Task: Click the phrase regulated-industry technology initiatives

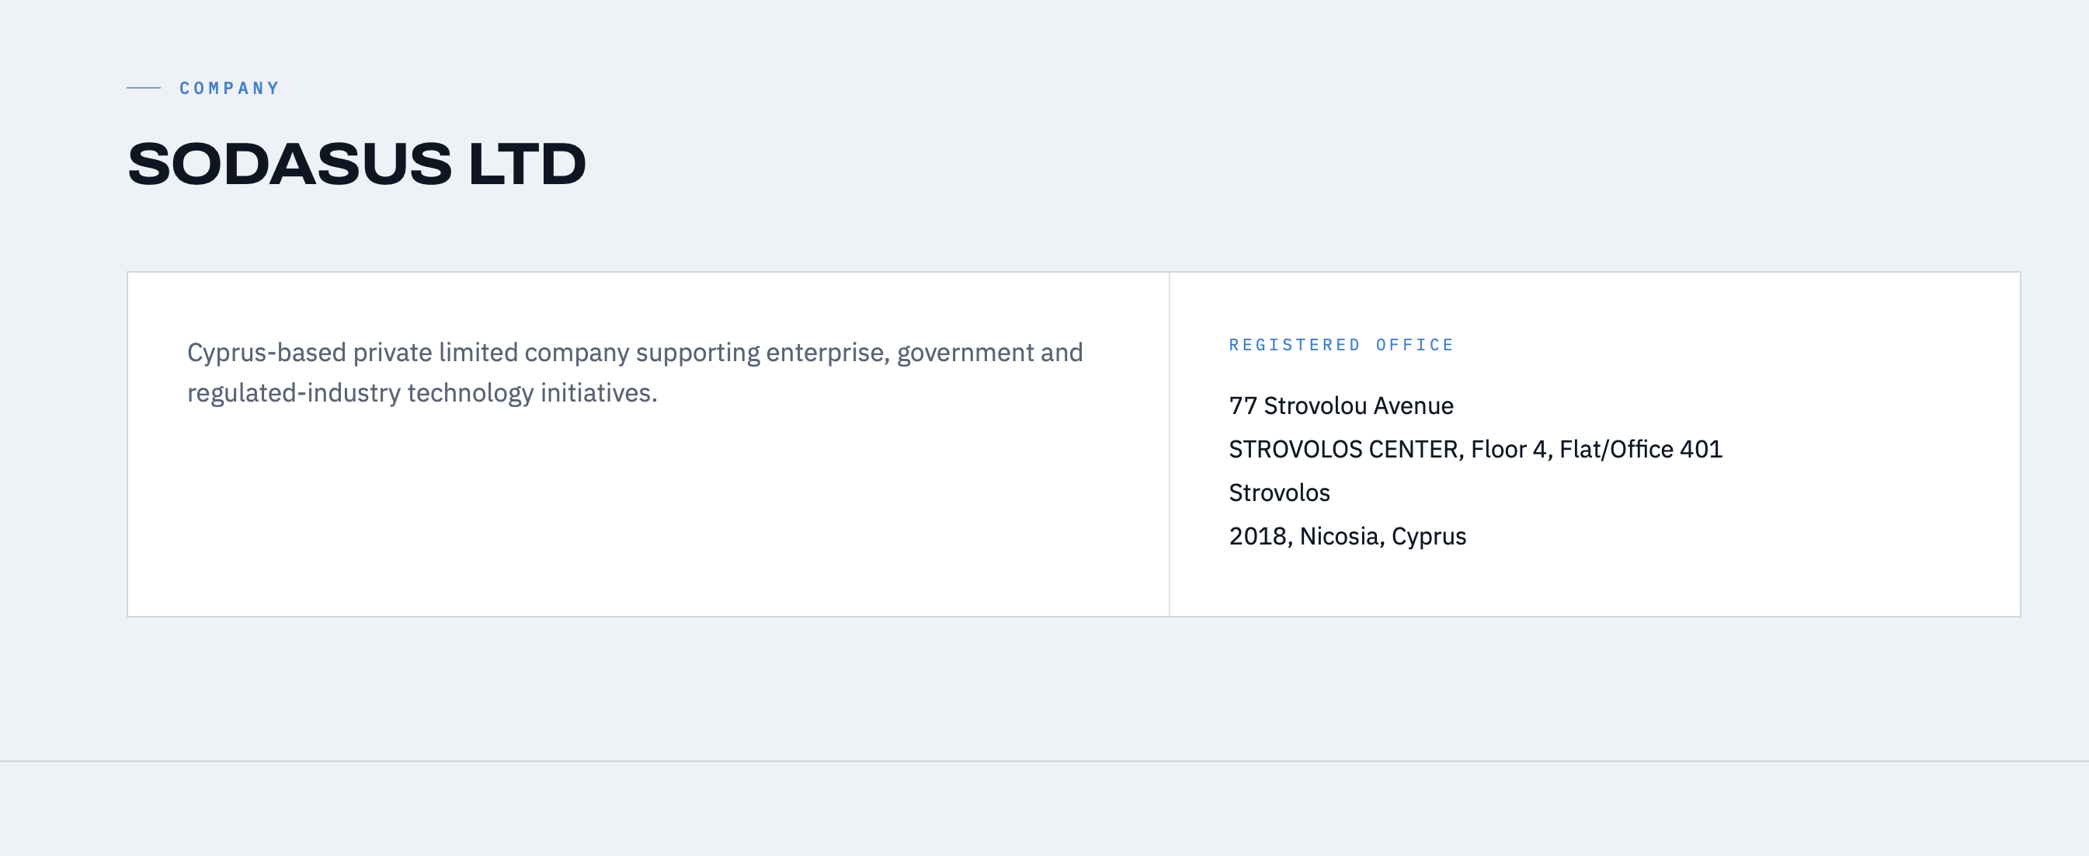Action: point(422,393)
